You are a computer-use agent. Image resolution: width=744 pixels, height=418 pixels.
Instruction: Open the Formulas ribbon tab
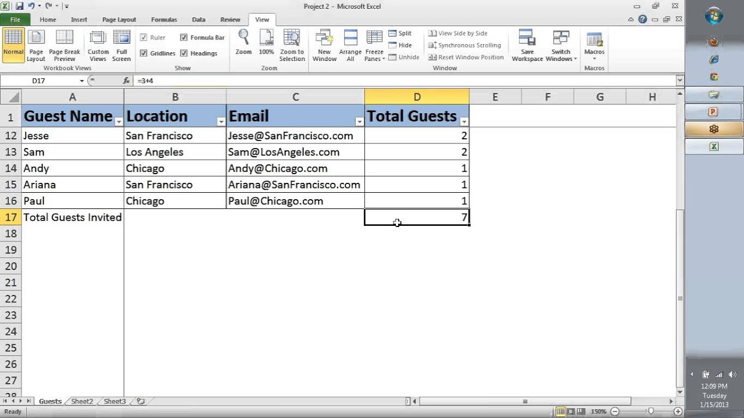pos(164,19)
